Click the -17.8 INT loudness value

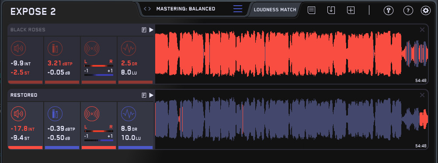coord(22,129)
